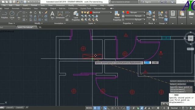The height and width of the screenshot is (110, 195).
Task: Switch to the Collaborate ribbon tab
Action: 73,9
